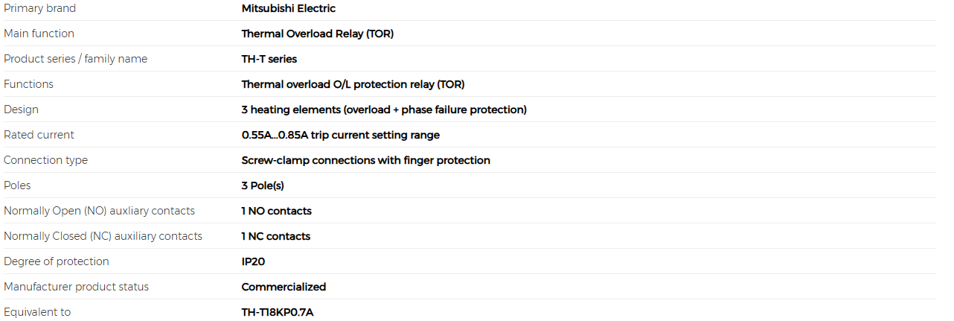Click the Mitsubishi Electric brand value
Image resolution: width=954 pixels, height=321 pixels.
289,8
